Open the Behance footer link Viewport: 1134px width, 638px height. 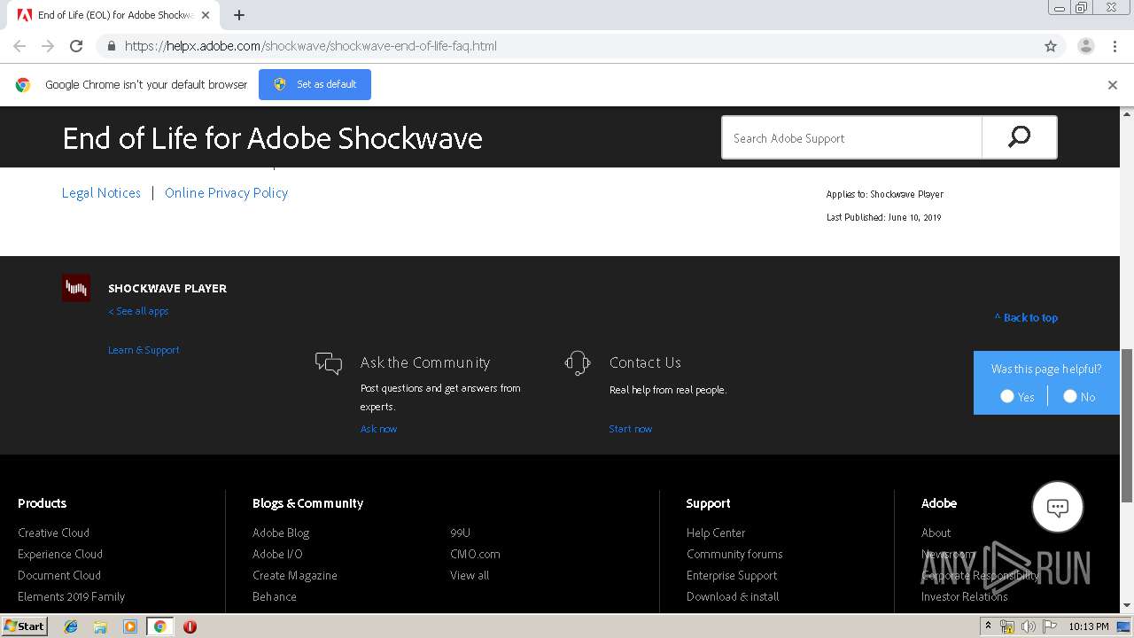coord(275,596)
